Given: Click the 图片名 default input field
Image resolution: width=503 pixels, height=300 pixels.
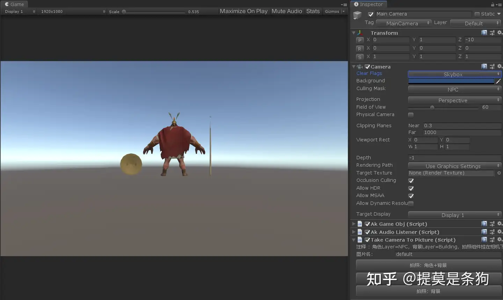Looking at the screenshot, I should [447, 254].
